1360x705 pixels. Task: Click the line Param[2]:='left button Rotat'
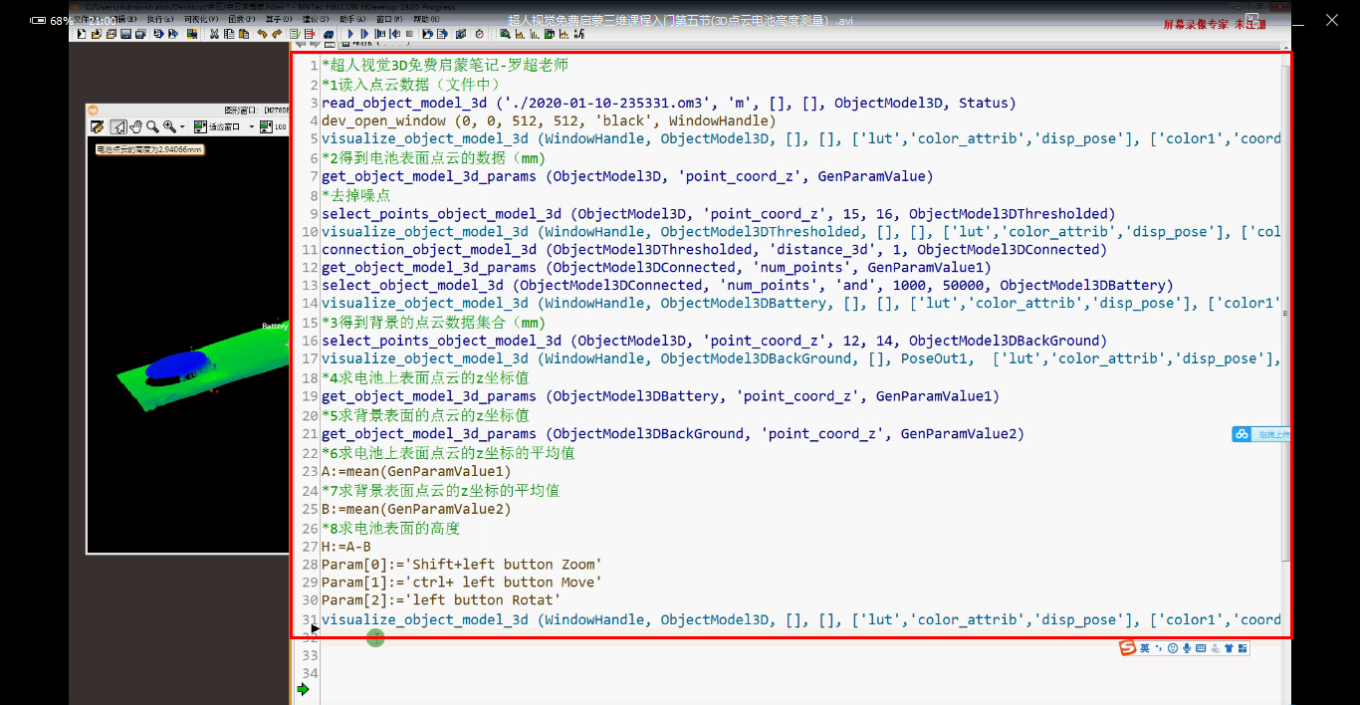point(441,600)
